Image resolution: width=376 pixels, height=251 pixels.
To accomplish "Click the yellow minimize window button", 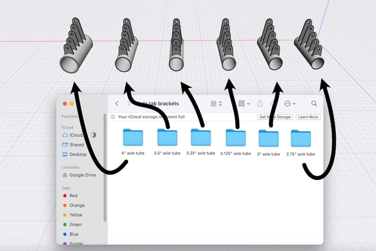I will click(72, 103).
